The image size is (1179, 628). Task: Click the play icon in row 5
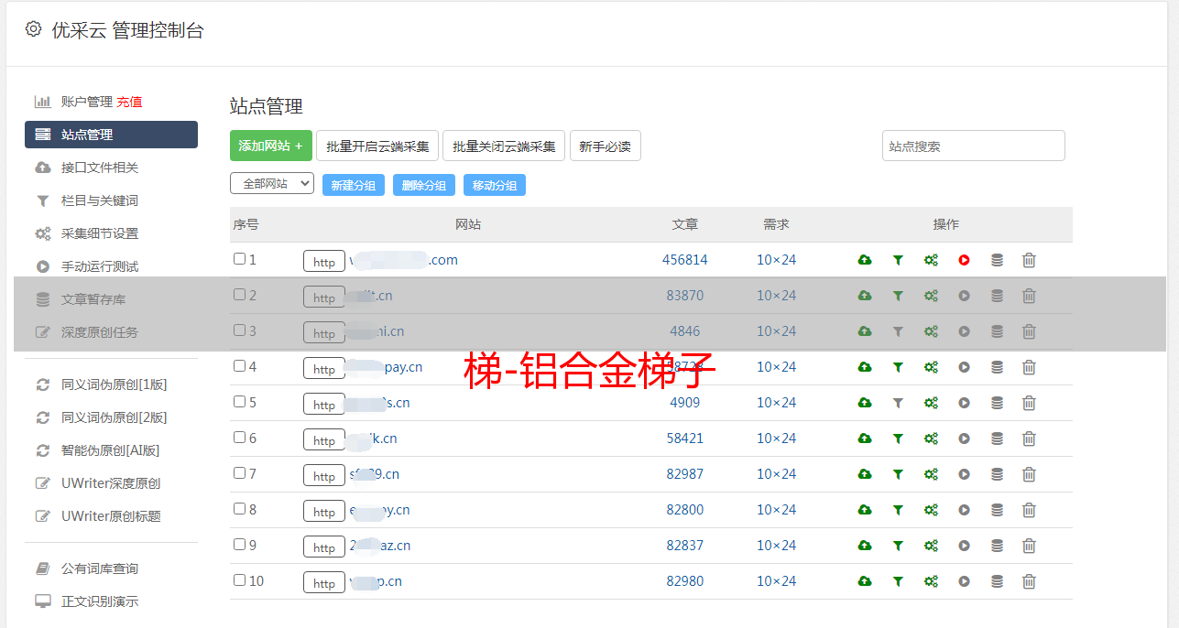point(964,403)
